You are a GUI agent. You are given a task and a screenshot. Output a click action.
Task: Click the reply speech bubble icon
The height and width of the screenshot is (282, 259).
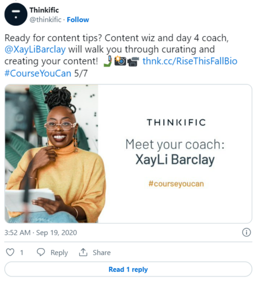(x=41, y=252)
